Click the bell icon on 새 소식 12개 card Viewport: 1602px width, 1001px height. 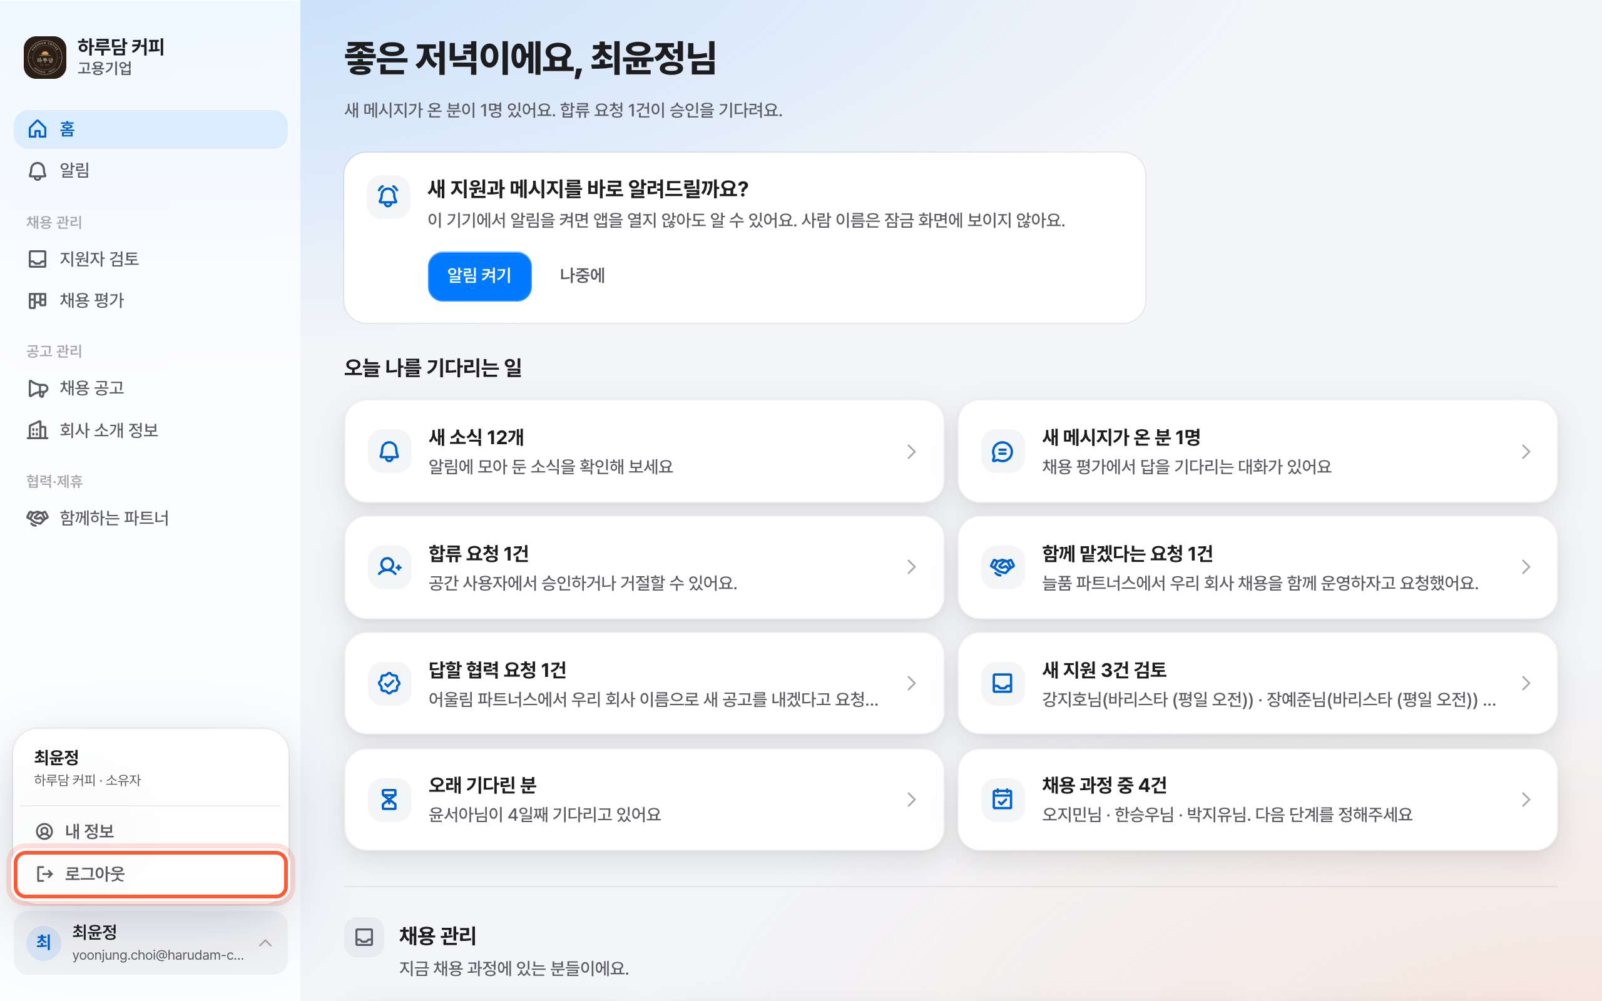coord(389,452)
